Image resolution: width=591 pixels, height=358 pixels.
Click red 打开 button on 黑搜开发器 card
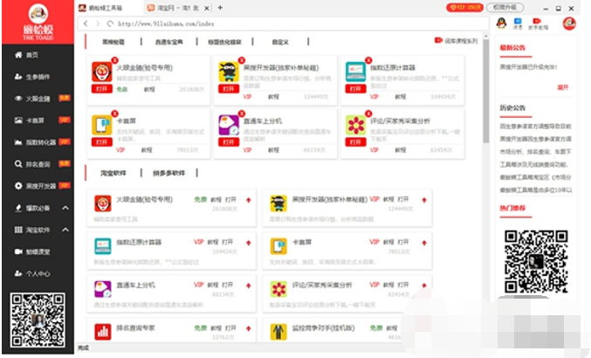click(229, 89)
